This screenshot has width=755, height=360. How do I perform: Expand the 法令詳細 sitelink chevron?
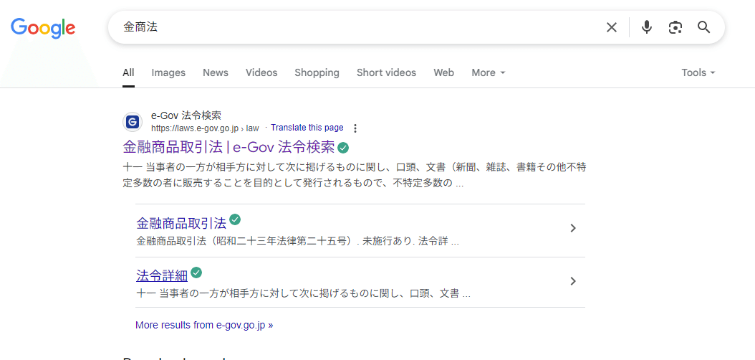573,281
